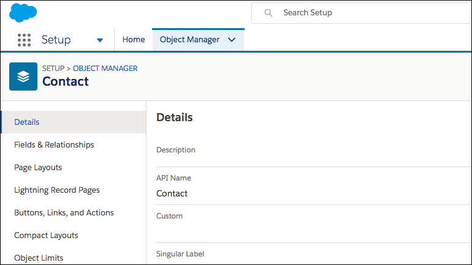Open the Object Manager tab chevron
The height and width of the screenshot is (265, 472).
point(232,40)
